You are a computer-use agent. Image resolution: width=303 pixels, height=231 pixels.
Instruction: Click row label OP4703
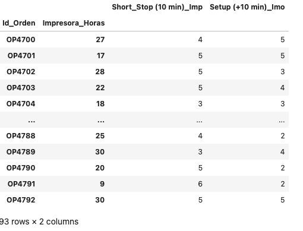coord(21,88)
